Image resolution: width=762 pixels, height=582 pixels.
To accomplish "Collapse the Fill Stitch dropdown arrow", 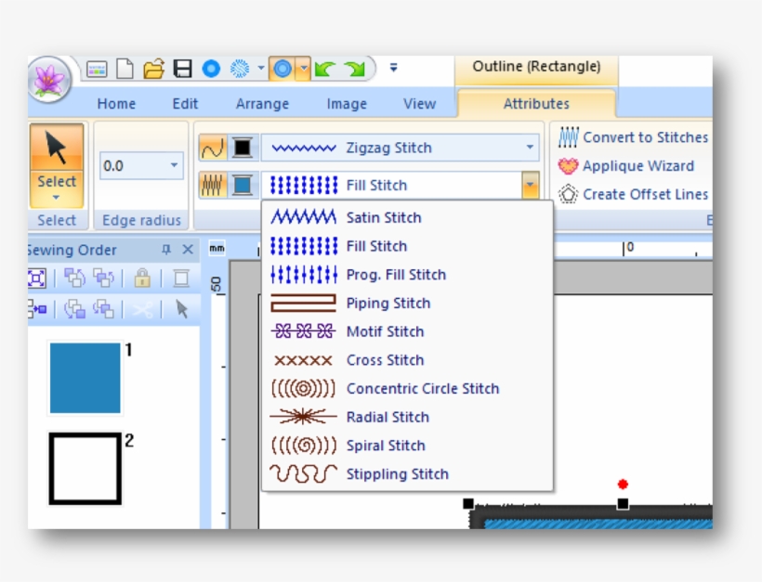I will (530, 186).
